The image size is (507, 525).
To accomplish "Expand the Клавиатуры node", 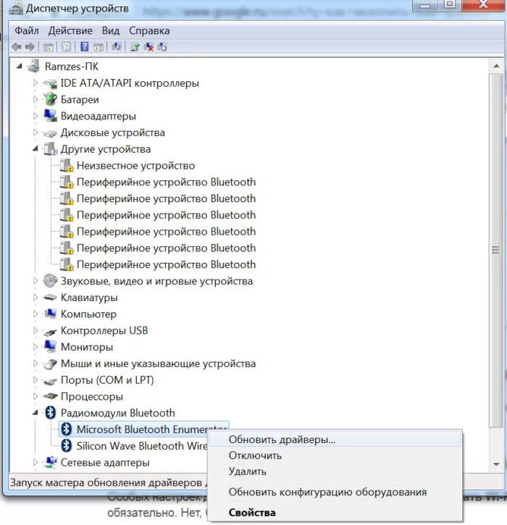I will 35,297.
